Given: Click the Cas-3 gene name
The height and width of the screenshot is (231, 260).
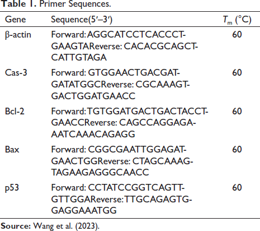Looking at the screenshot, I should click(x=16, y=72).
